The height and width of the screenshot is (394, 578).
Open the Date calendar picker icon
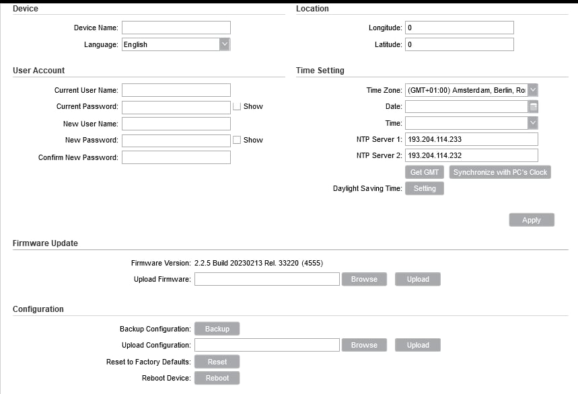pyautogui.click(x=533, y=107)
